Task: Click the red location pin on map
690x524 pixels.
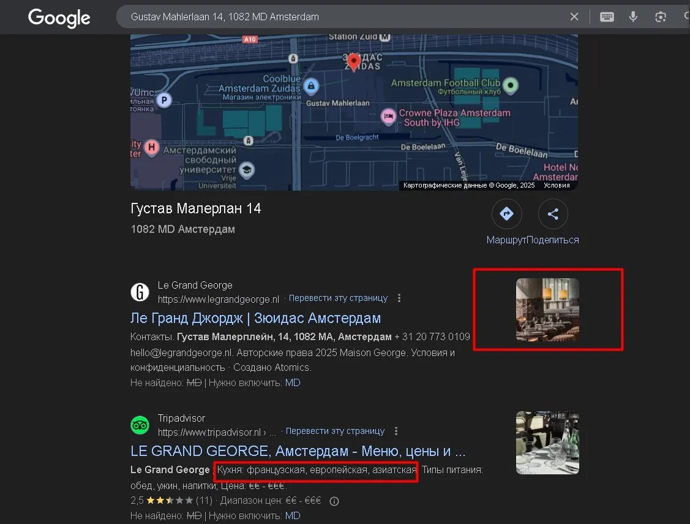Action: coord(353,61)
